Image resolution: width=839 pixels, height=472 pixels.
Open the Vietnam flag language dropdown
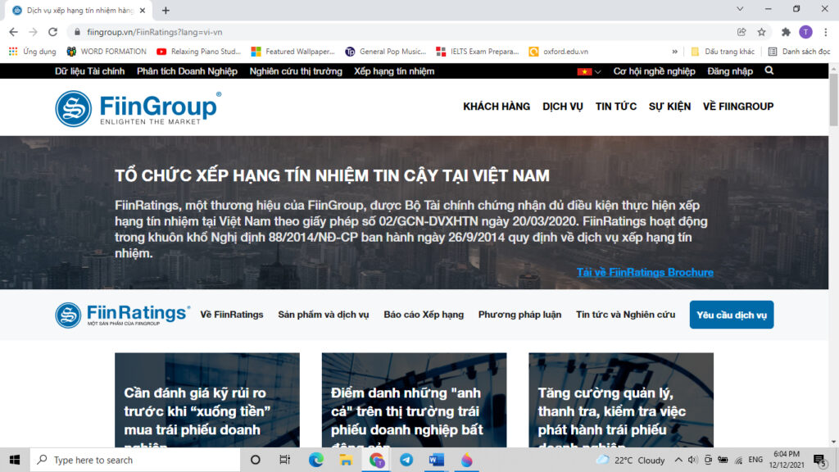pos(588,71)
